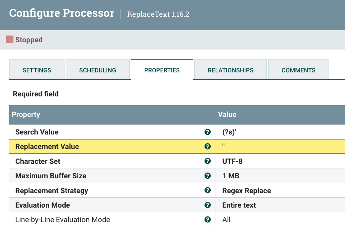This screenshot has width=345, height=240.
Task: Click help icon for Search Value
Action: pyautogui.click(x=208, y=132)
